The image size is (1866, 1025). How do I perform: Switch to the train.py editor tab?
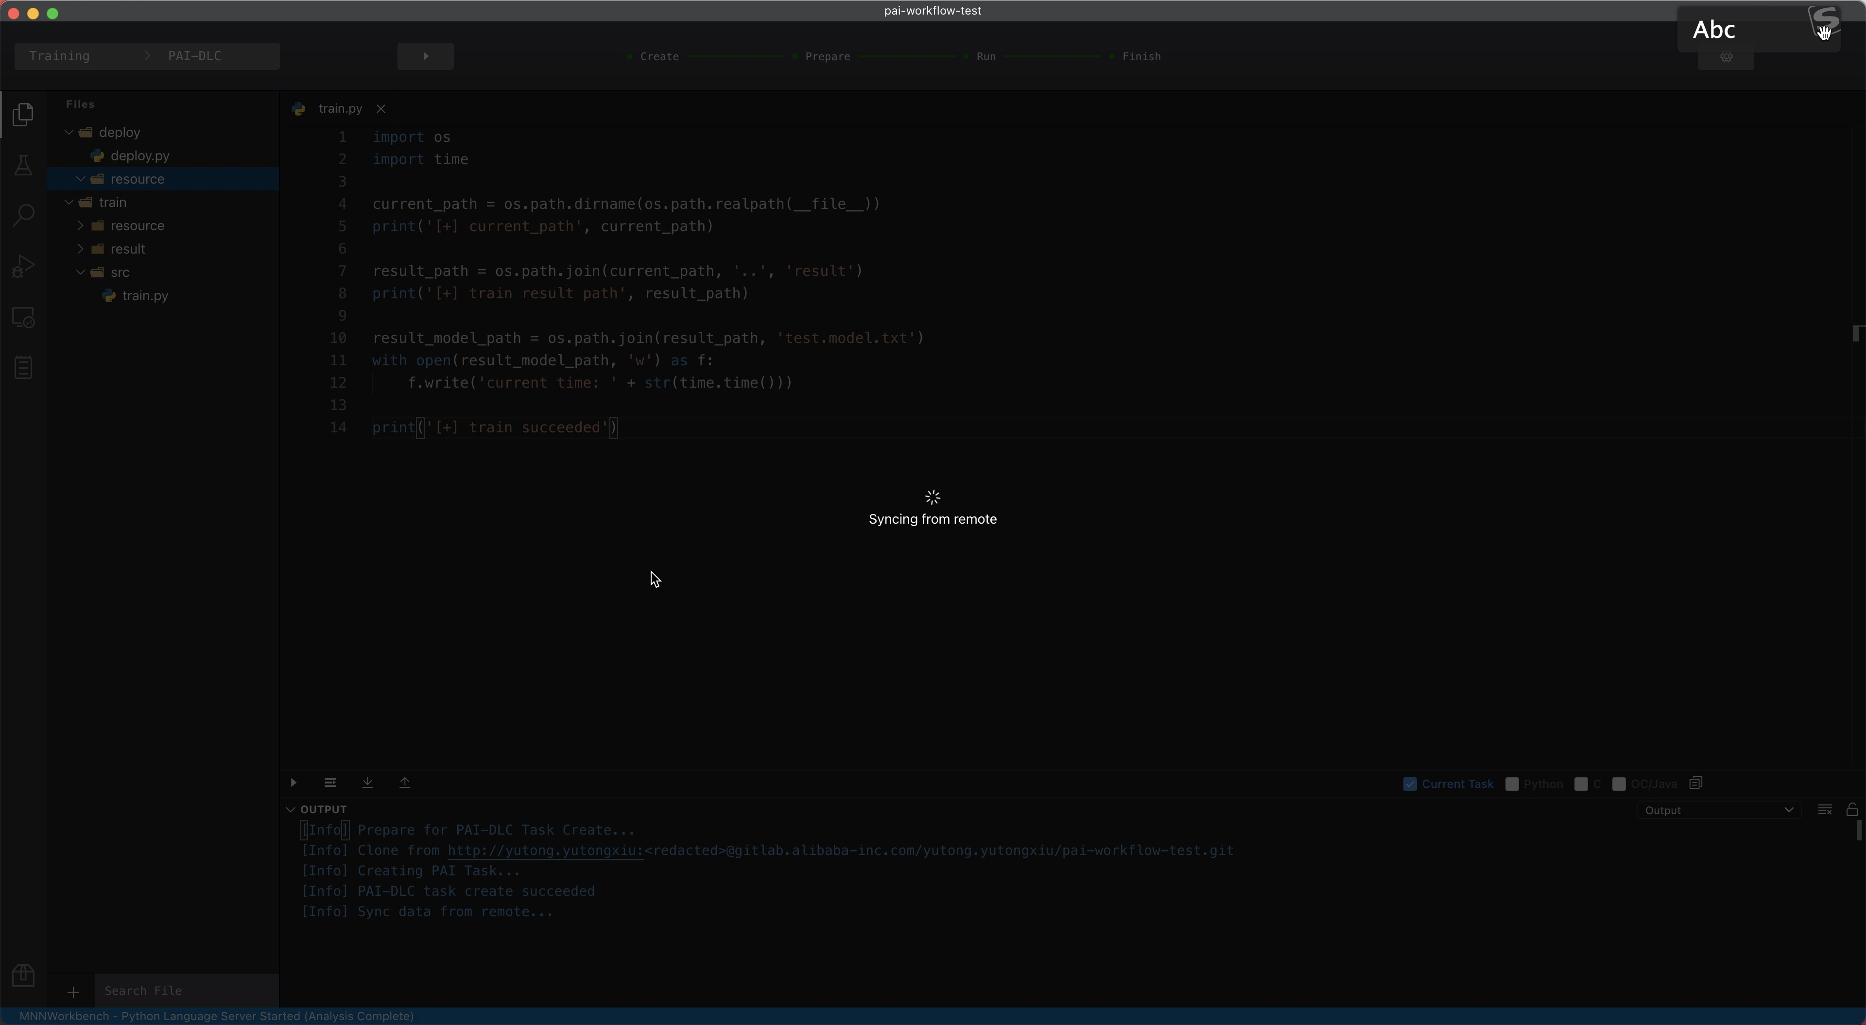click(340, 109)
